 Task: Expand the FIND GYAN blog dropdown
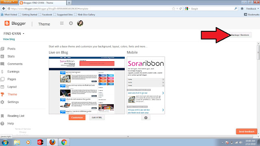click(x=24, y=34)
